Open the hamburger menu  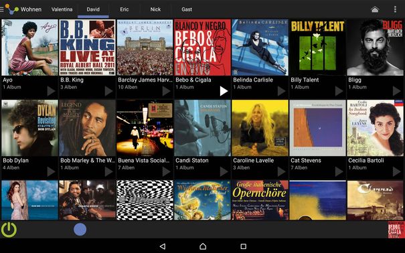click(x=1, y=9)
